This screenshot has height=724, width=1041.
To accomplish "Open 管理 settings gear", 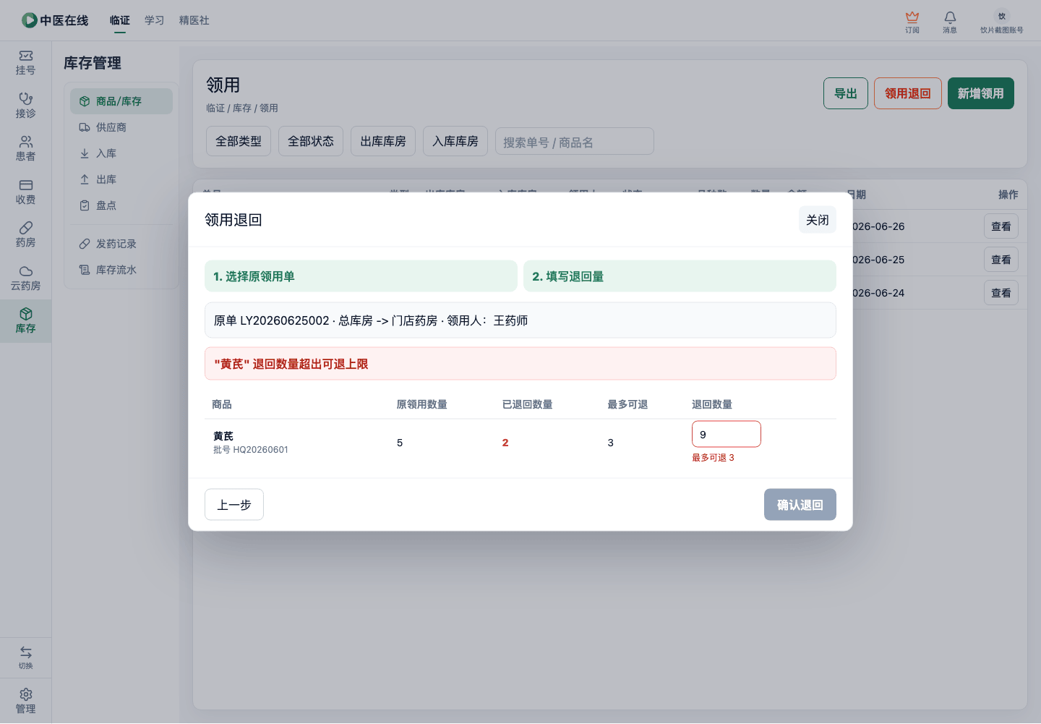I will 26,701.
